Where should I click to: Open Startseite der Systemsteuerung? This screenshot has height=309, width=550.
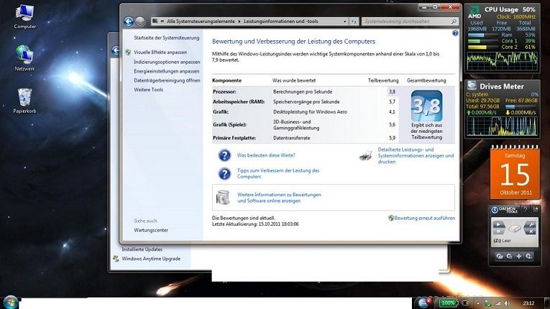pyautogui.click(x=166, y=38)
